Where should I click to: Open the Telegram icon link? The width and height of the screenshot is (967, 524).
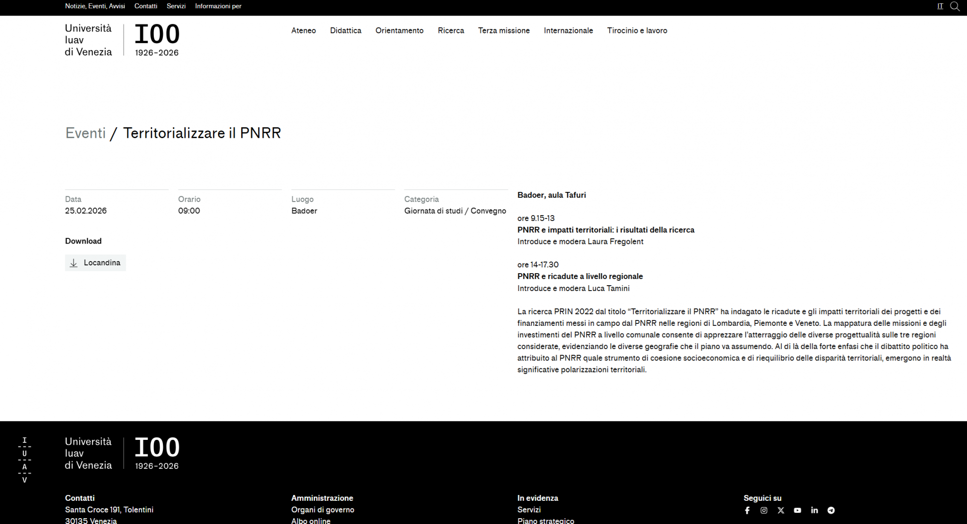831,510
